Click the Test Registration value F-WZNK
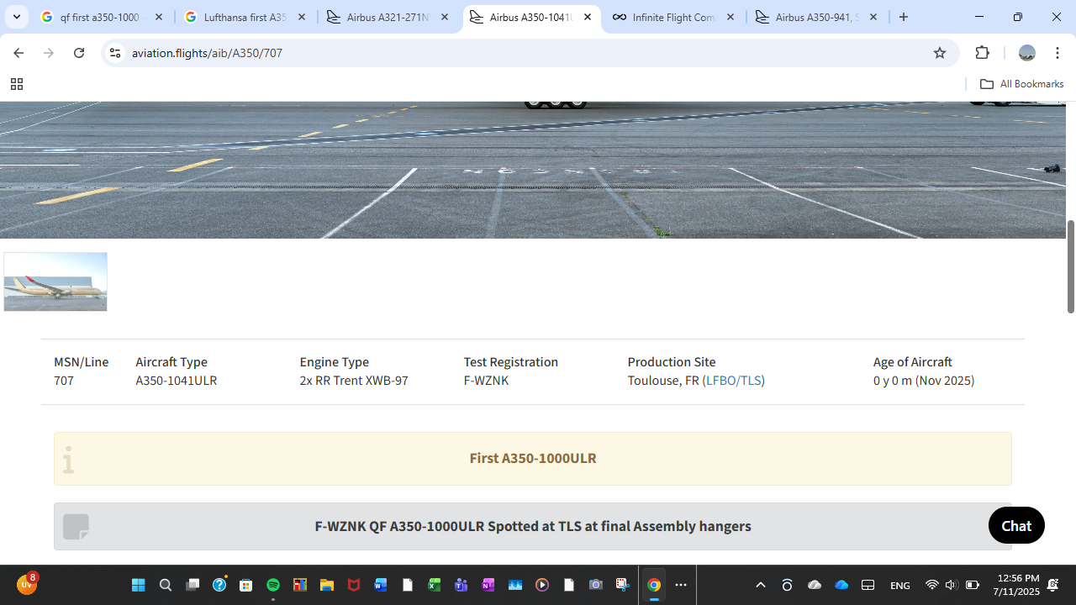The image size is (1076, 605). tap(486, 381)
